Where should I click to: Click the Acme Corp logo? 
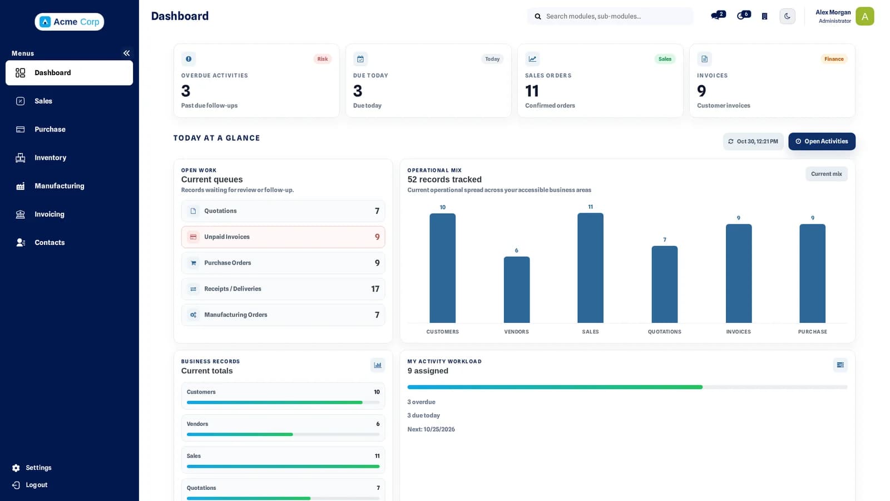(70, 22)
